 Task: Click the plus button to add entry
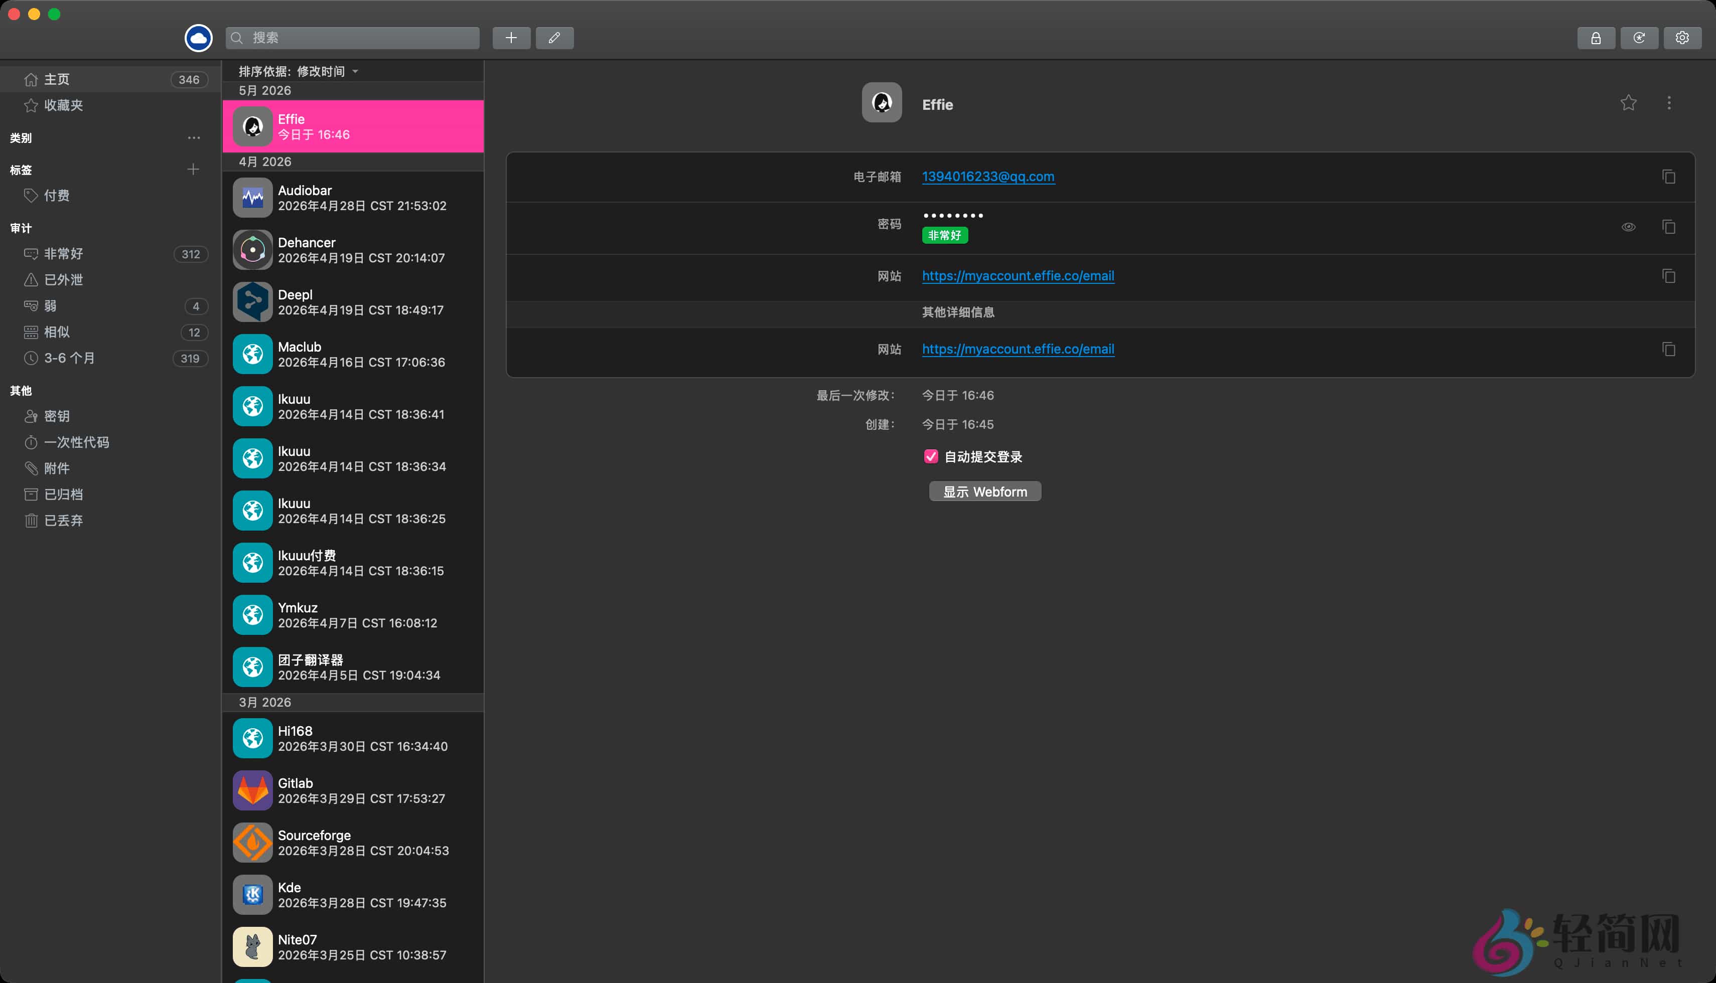click(x=511, y=38)
